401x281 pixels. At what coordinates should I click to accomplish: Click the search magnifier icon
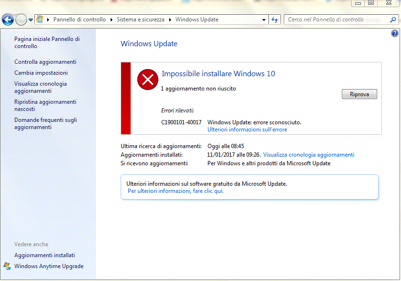click(x=393, y=20)
